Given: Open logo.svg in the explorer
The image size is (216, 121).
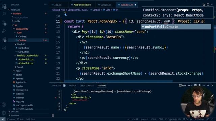Looking at the screenshot, I should 20,102.
